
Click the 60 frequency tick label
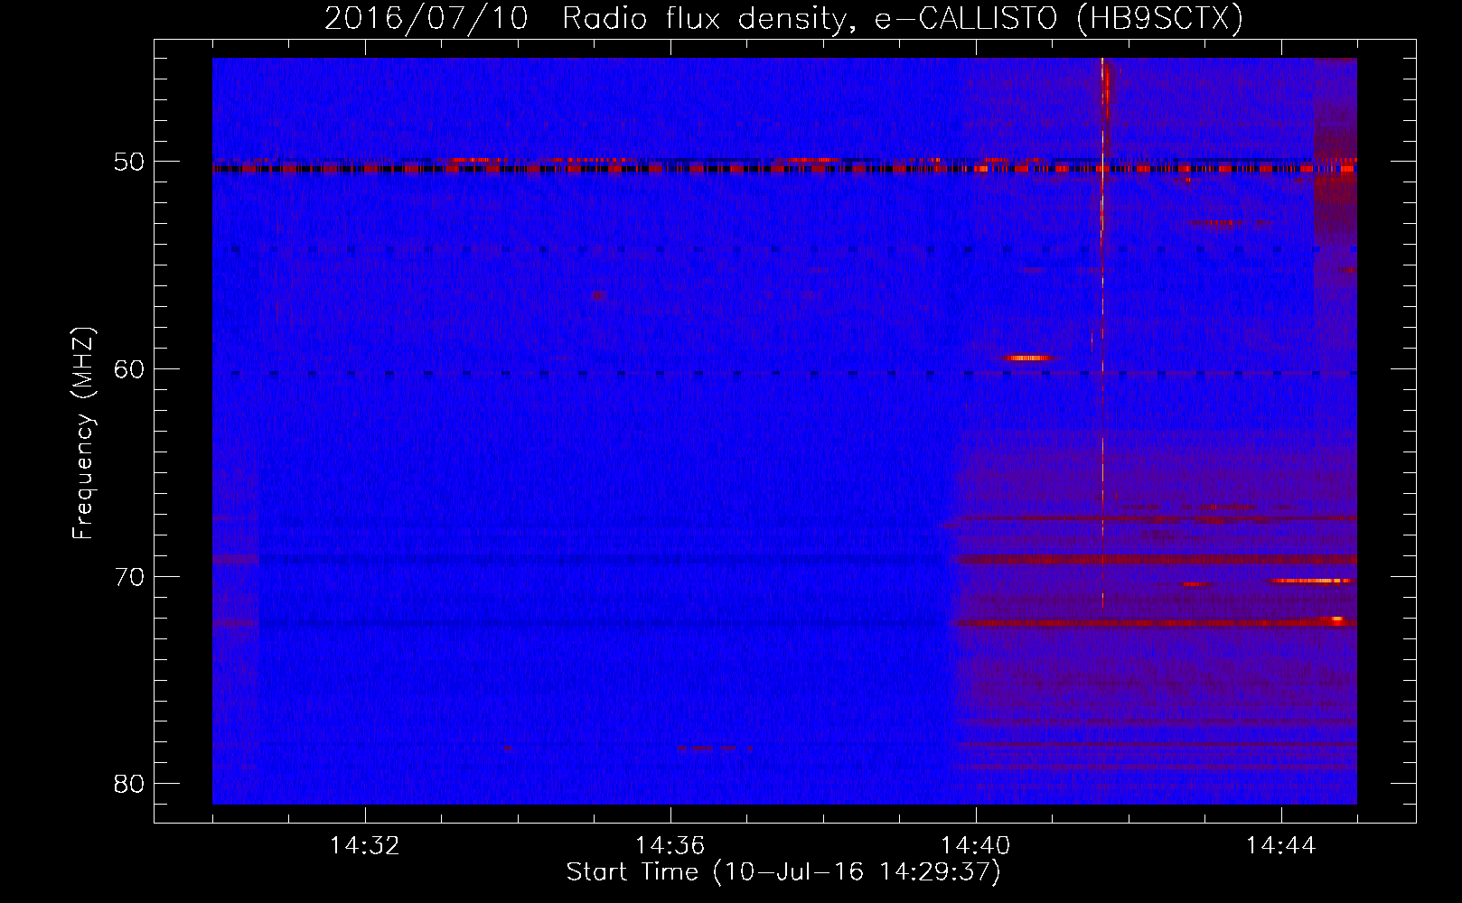click(x=129, y=368)
